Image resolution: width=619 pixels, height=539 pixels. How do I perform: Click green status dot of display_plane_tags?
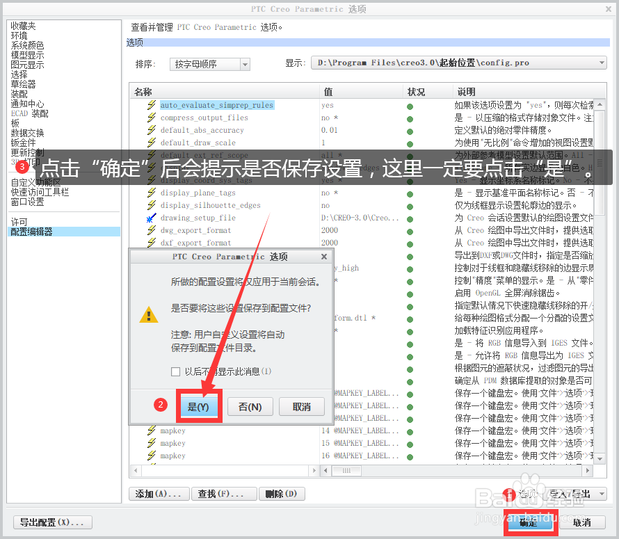coord(410,194)
